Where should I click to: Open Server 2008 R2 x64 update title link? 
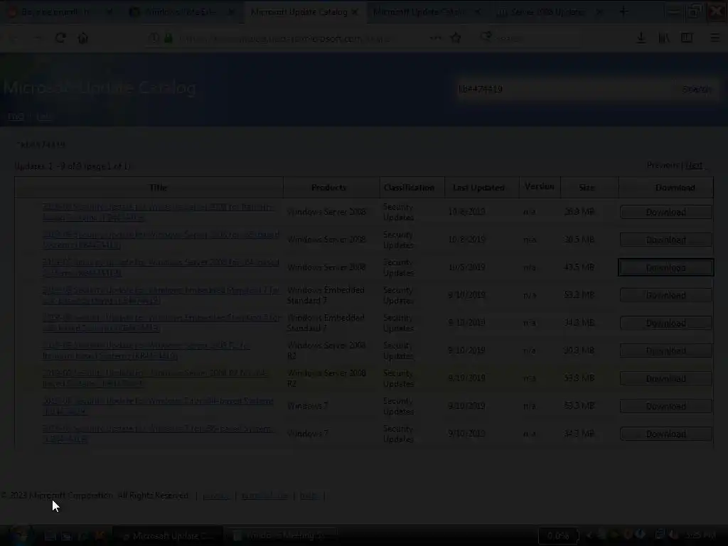pyautogui.click(x=154, y=378)
